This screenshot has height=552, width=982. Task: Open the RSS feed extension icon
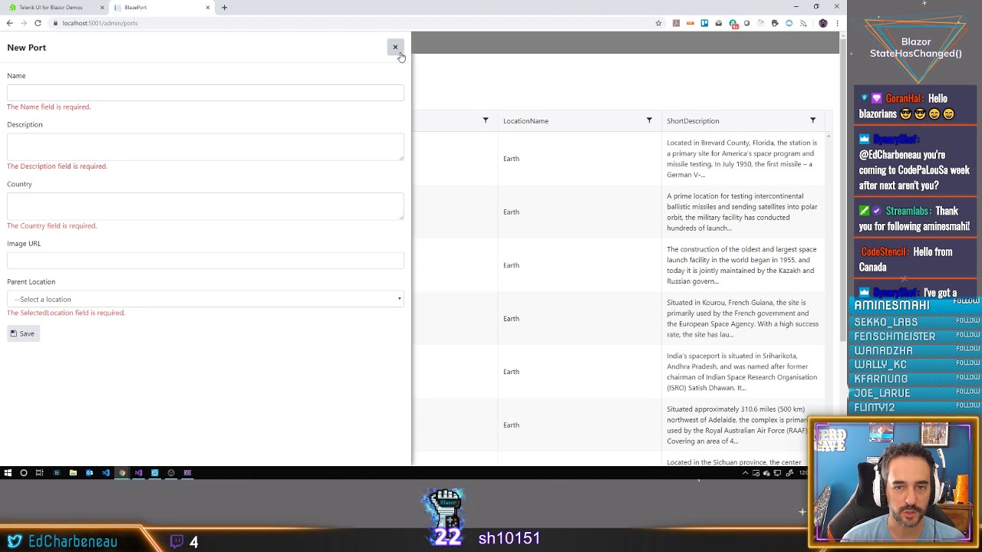click(803, 23)
